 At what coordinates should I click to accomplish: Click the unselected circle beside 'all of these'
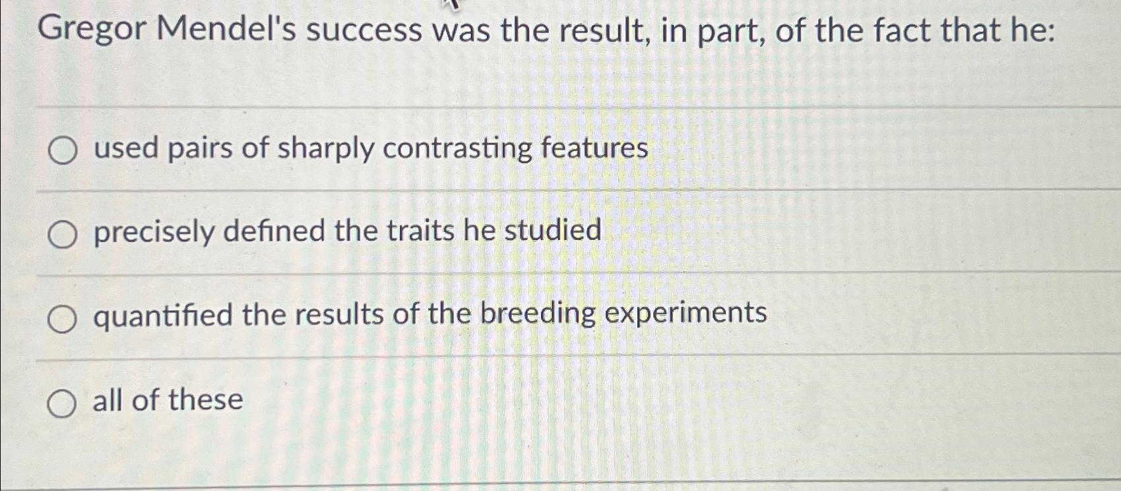[63, 404]
